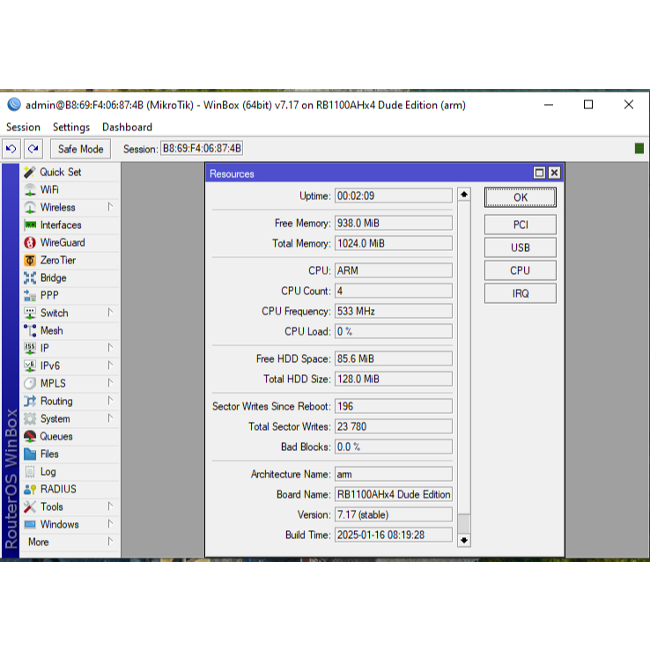Select the Bridge icon in sidebar
The width and height of the screenshot is (650, 650).
click(30, 278)
